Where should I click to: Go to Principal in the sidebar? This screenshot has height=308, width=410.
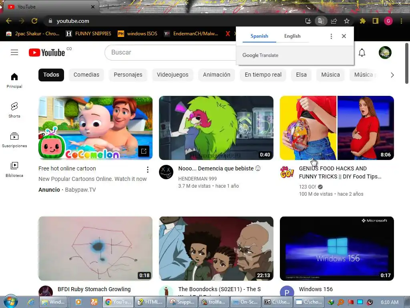(x=14, y=81)
